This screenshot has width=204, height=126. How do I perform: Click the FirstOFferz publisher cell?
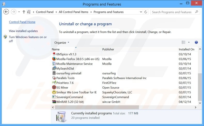coord(109,83)
